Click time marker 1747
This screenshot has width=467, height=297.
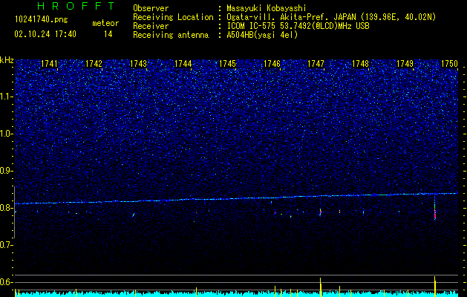316,64
